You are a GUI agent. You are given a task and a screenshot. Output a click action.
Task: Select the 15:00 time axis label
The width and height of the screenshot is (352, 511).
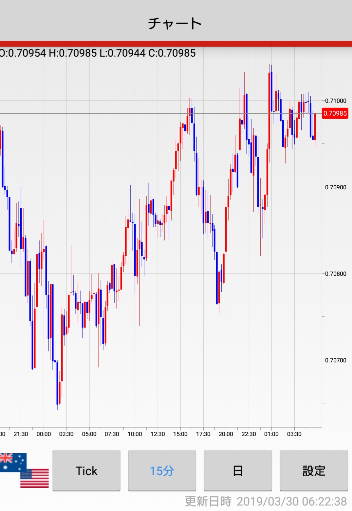click(x=180, y=434)
